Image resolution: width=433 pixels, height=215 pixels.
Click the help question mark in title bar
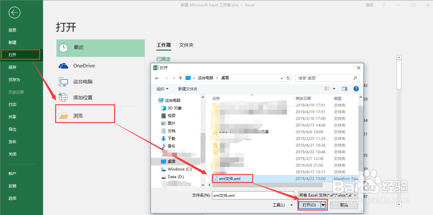tap(384, 5)
